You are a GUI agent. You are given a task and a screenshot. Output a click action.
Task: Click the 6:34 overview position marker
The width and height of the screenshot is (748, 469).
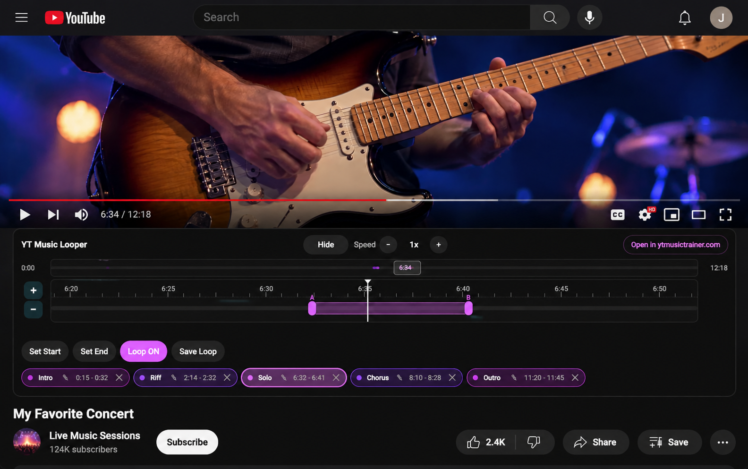coord(407,268)
